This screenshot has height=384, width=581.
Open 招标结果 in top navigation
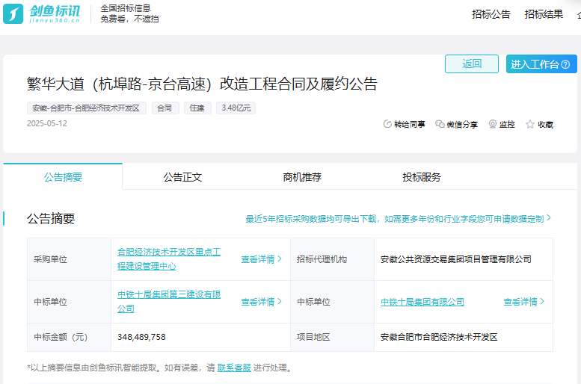click(544, 14)
